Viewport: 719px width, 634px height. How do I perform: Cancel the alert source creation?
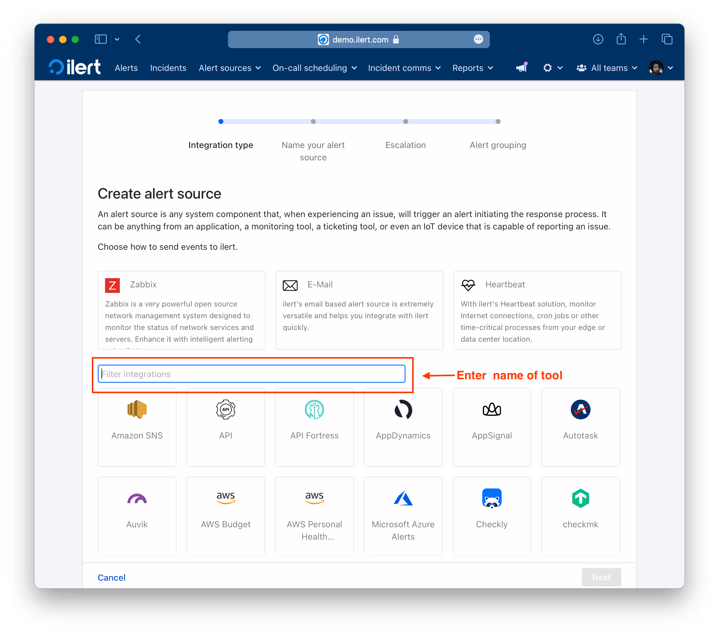coord(112,577)
